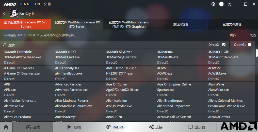The height and width of the screenshot is (132, 258).
Task: Select the Aliens Vs Predator profile
Action: 25,118
